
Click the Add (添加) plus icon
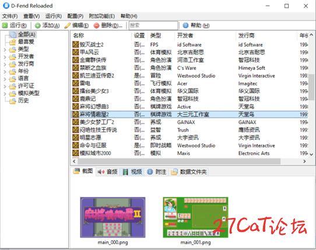[x=38, y=26]
